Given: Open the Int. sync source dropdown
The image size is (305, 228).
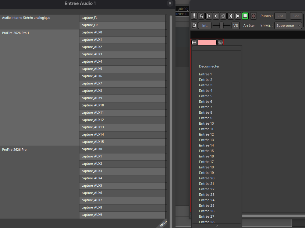Looking at the screenshot, I should [x=205, y=26].
